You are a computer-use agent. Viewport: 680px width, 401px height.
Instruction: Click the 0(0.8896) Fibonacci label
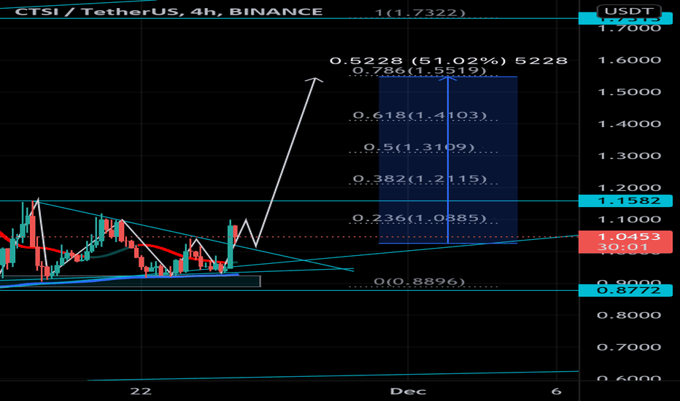420,281
